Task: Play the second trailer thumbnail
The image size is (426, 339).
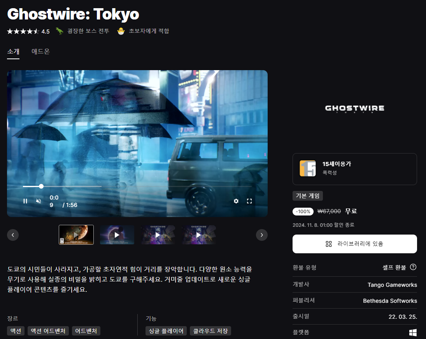Action: [x=117, y=235]
